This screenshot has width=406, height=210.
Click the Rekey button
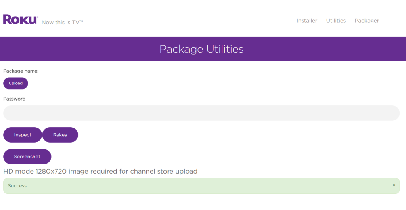pos(60,135)
